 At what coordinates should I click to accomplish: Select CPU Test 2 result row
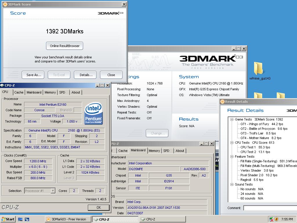click(255, 152)
